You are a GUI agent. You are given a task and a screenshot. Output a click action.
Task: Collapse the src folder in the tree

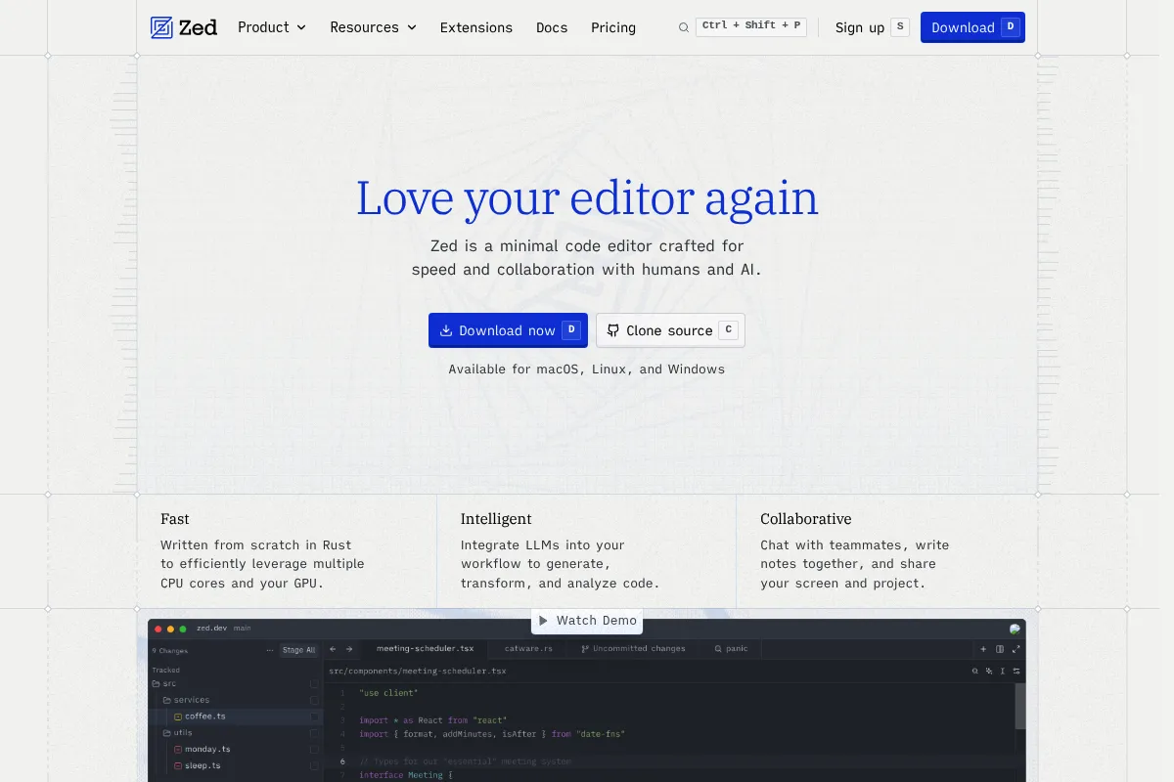point(163,684)
